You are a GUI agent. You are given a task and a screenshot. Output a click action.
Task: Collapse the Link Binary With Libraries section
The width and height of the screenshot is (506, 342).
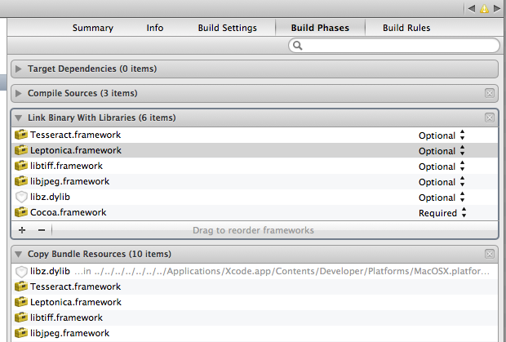pyautogui.click(x=19, y=118)
